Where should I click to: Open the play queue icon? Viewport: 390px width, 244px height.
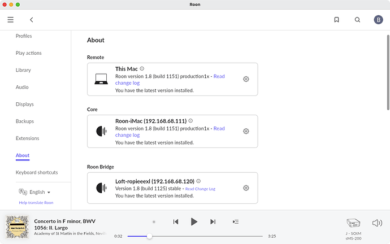click(x=236, y=222)
